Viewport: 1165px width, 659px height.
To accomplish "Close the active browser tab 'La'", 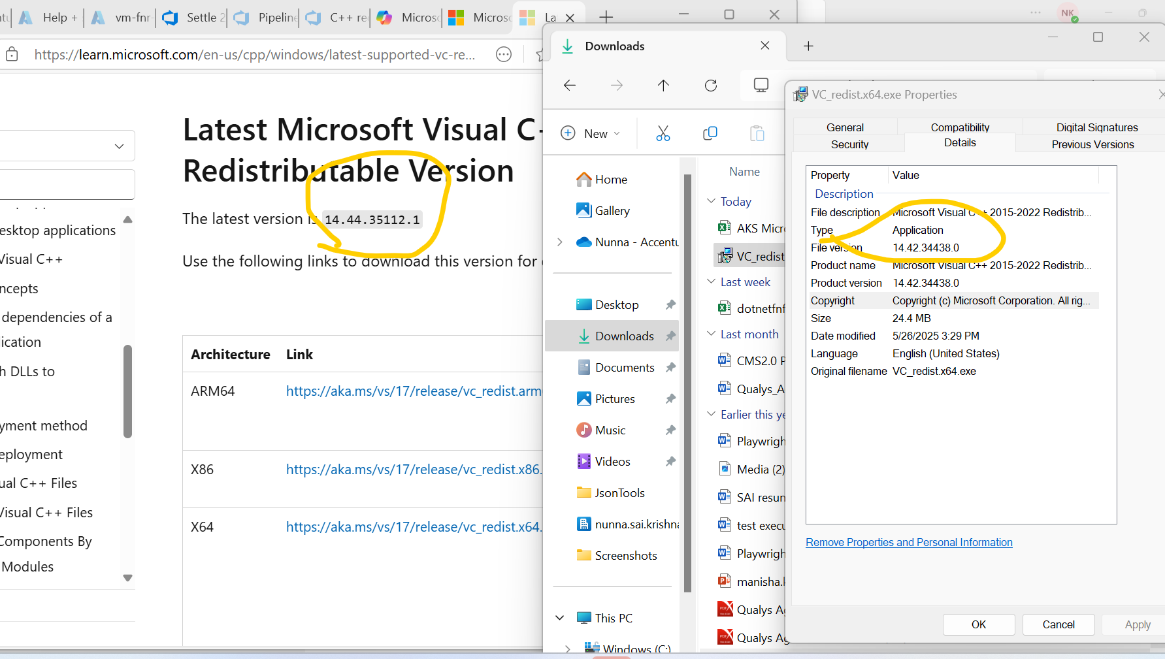I will point(570,18).
